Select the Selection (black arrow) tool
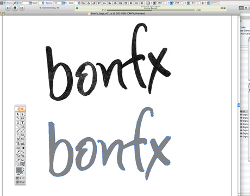This screenshot has width=250, height=196. [x=18, y=114]
